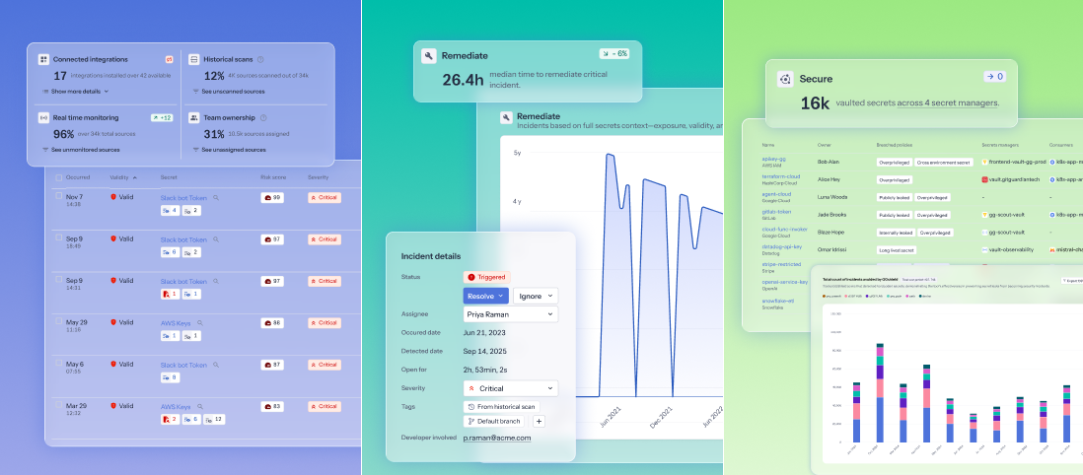Click vault.gitguardian.tech secrets manager icon

coord(985,179)
